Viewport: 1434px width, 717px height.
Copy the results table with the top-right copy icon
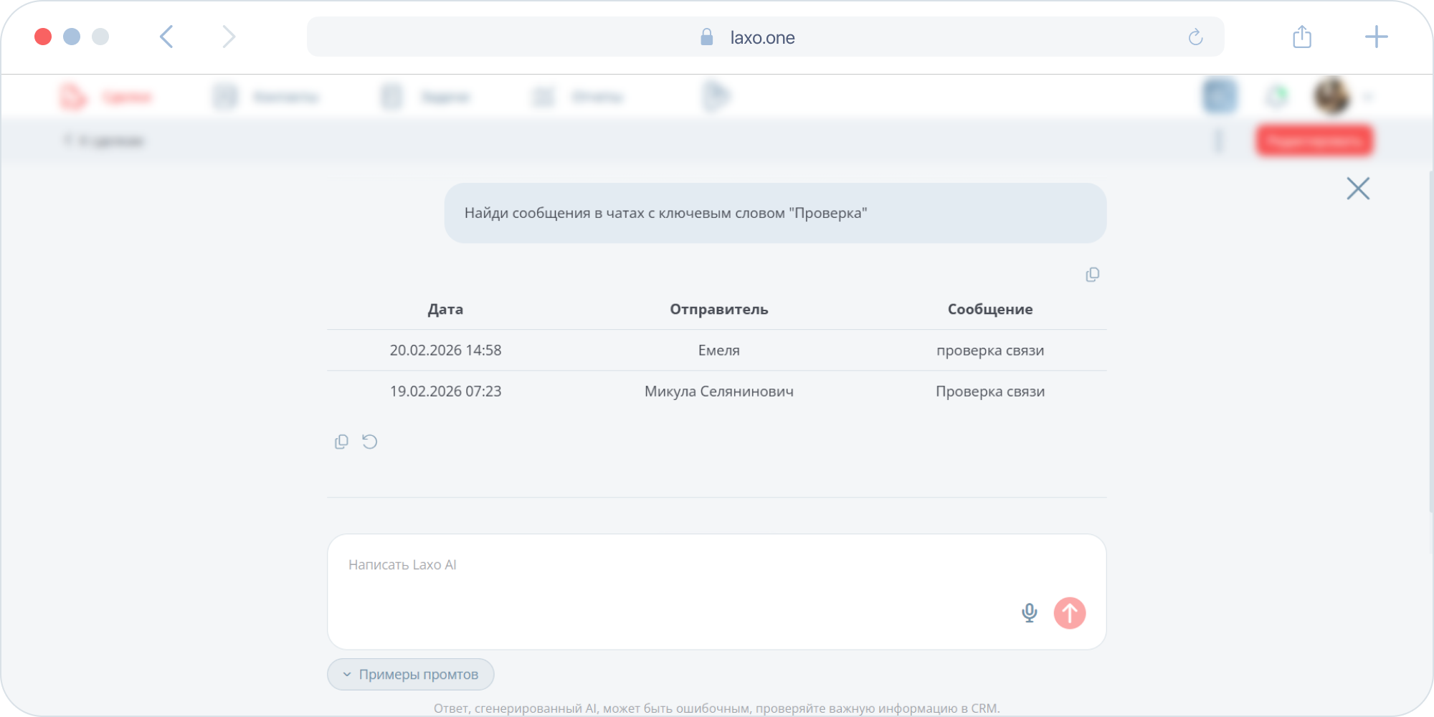(x=1092, y=275)
